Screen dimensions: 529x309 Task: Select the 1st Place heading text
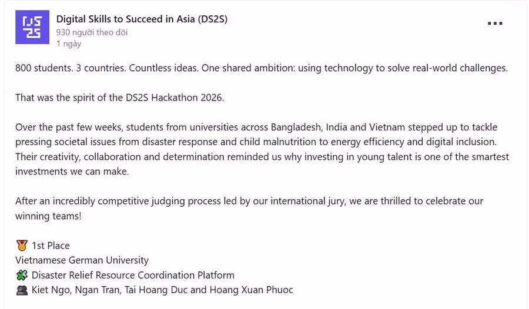point(51,246)
